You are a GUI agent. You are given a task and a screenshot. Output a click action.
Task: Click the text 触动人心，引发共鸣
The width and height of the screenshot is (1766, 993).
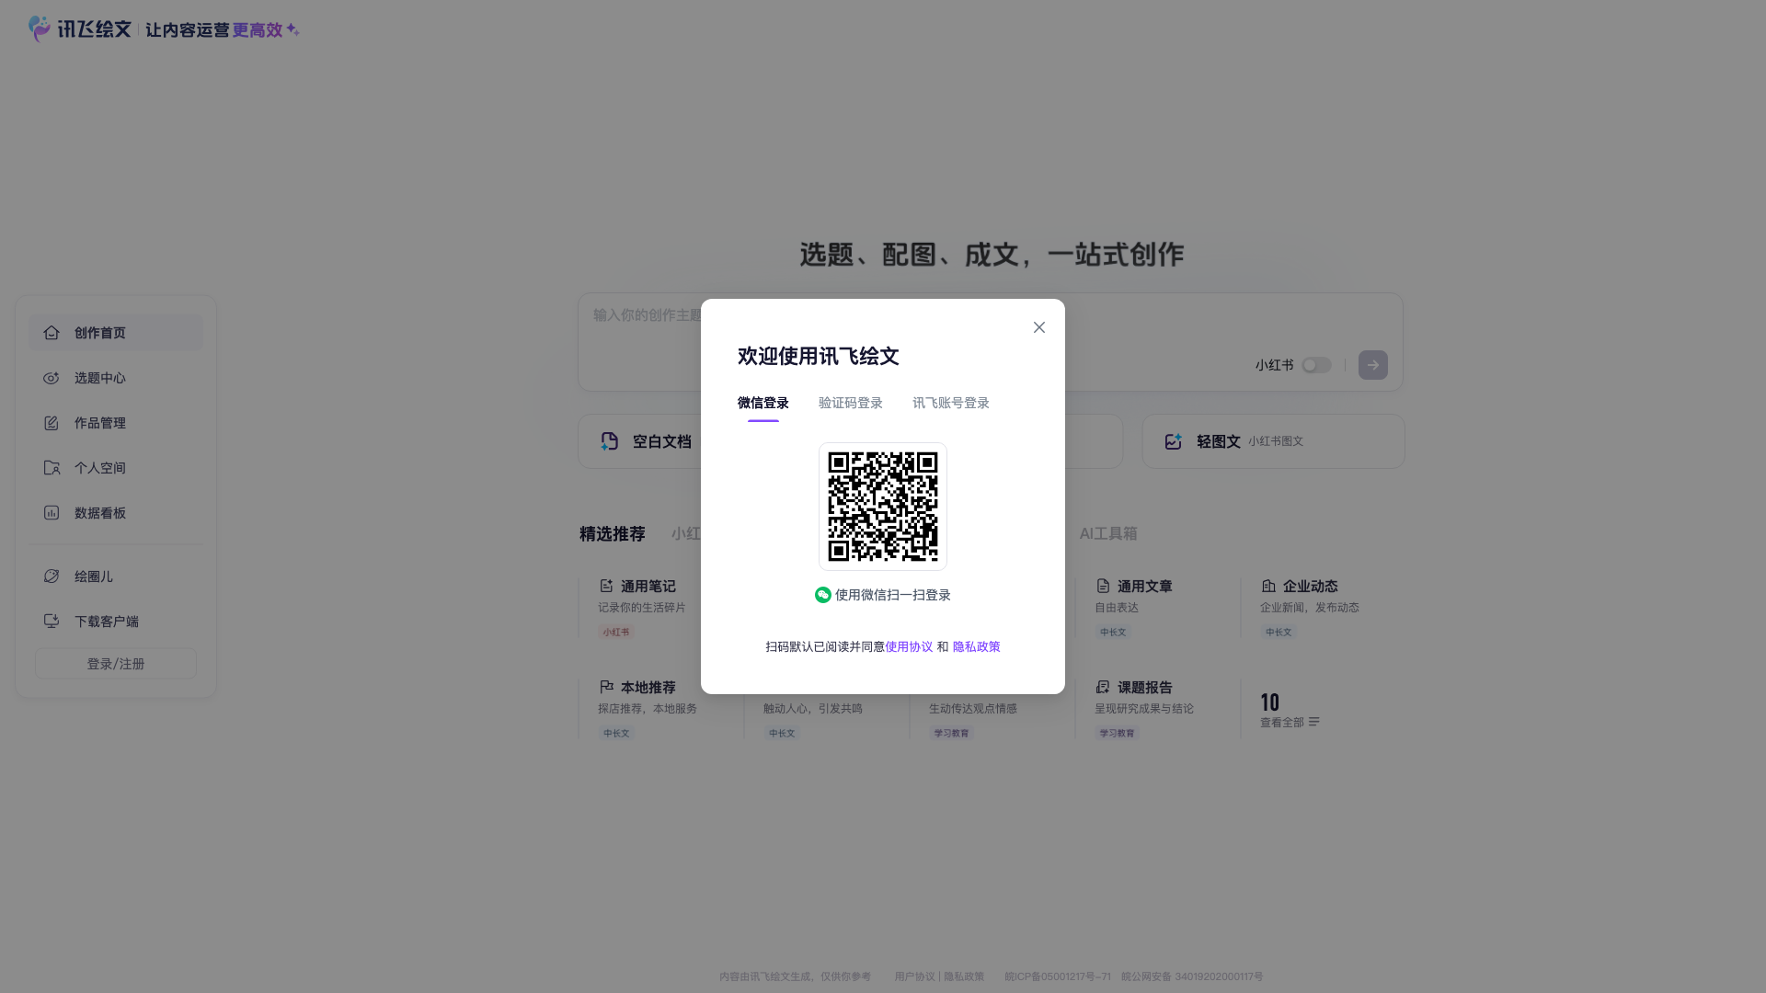pos(813,709)
